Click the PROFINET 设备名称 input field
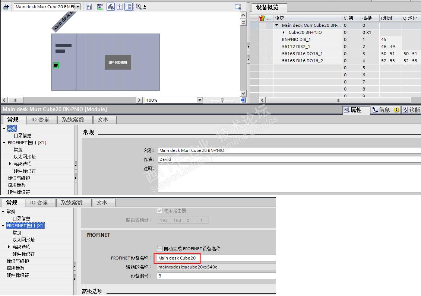421x296 pixels. coord(216,258)
